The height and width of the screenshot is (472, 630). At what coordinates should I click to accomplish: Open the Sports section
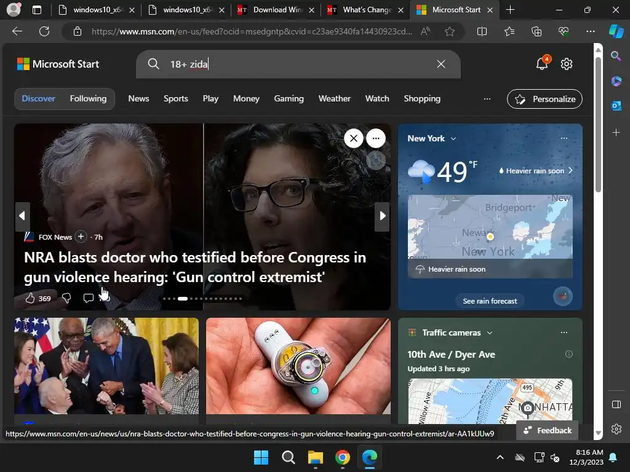click(175, 99)
